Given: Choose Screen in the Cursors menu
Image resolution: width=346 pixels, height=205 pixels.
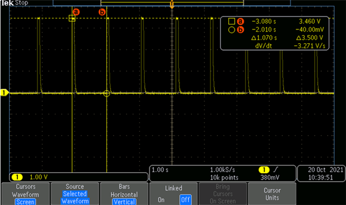Looking at the screenshot, I should 25,202.
